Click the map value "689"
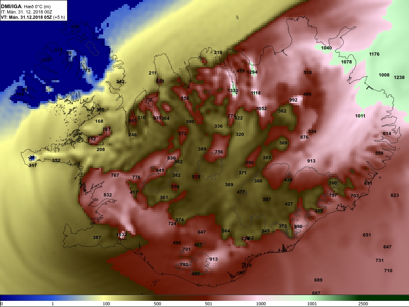Viewport: 409px width, 307px height. click(318, 280)
